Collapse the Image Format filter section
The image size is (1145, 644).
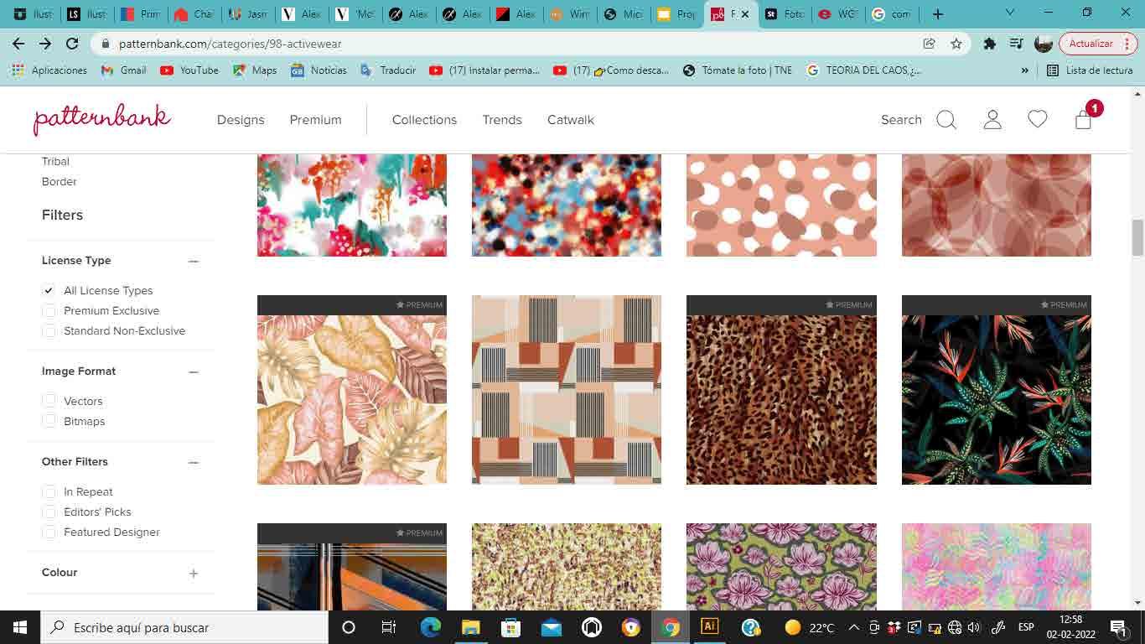coord(194,371)
